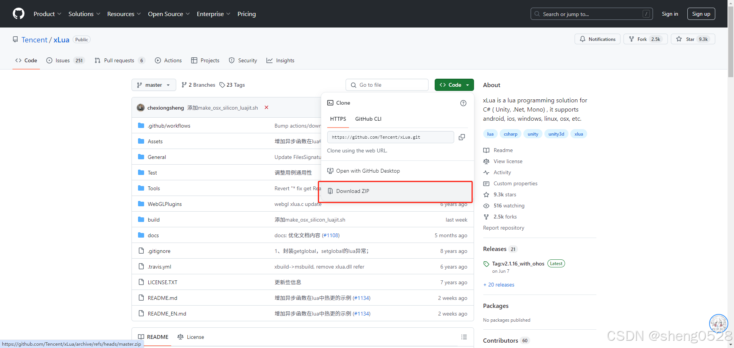Open the Tencent owner link
Screen dimensions: 734x348
(x=34, y=40)
